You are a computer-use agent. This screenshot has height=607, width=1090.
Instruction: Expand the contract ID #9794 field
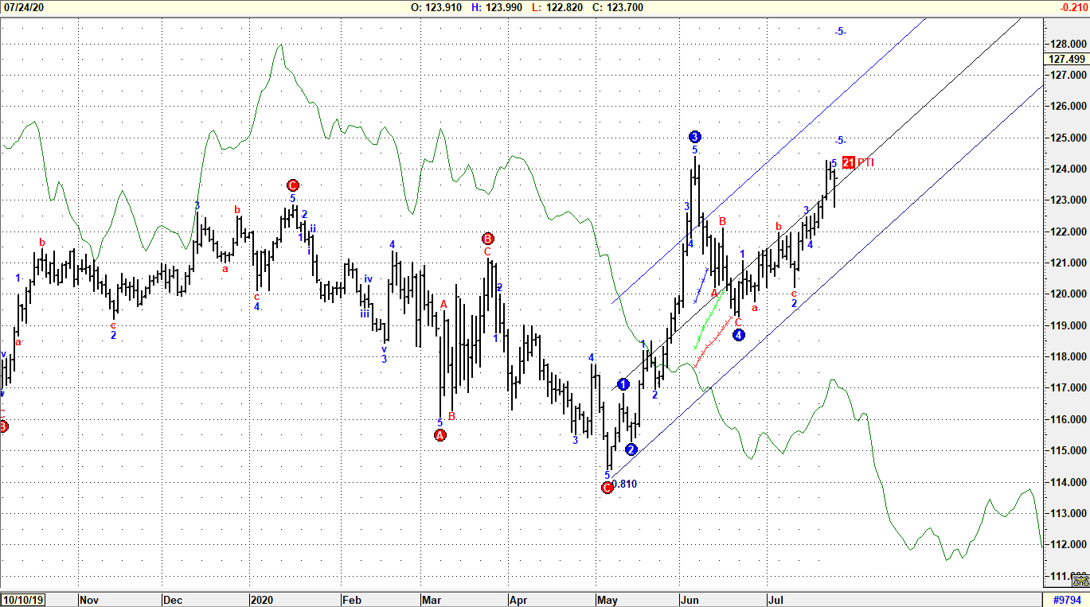pyautogui.click(x=1068, y=600)
